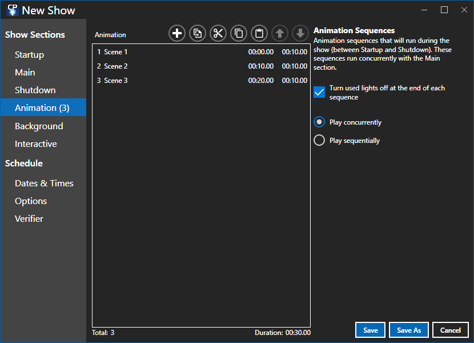Click the Copy icon in toolbar
Image resolution: width=474 pixels, height=343 pixels.
239,33
